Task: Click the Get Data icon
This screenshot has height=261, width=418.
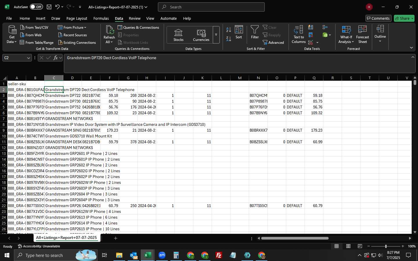Action: 12,30
